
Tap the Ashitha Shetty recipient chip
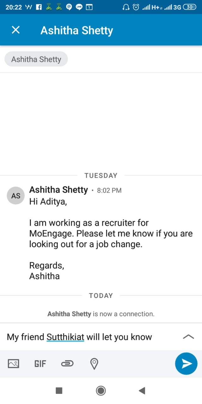click(36, 59)
